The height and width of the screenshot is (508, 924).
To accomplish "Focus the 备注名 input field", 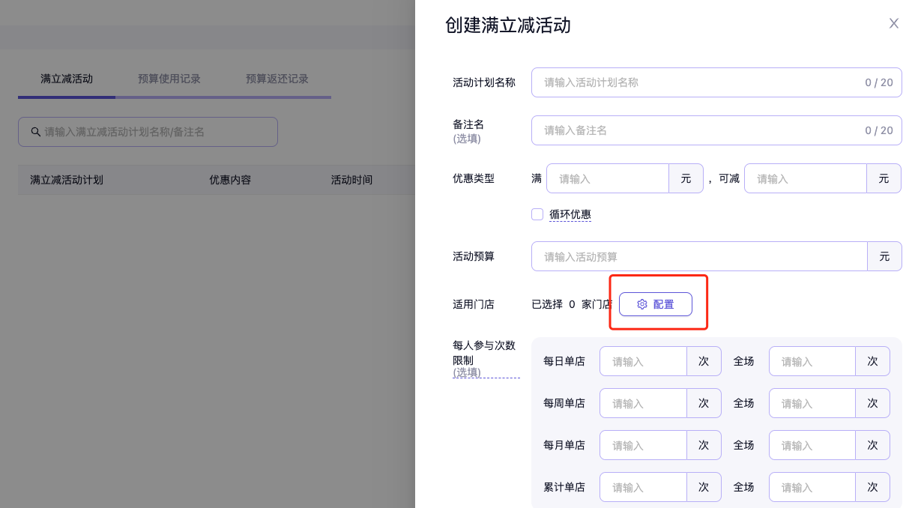I will 697,130.
